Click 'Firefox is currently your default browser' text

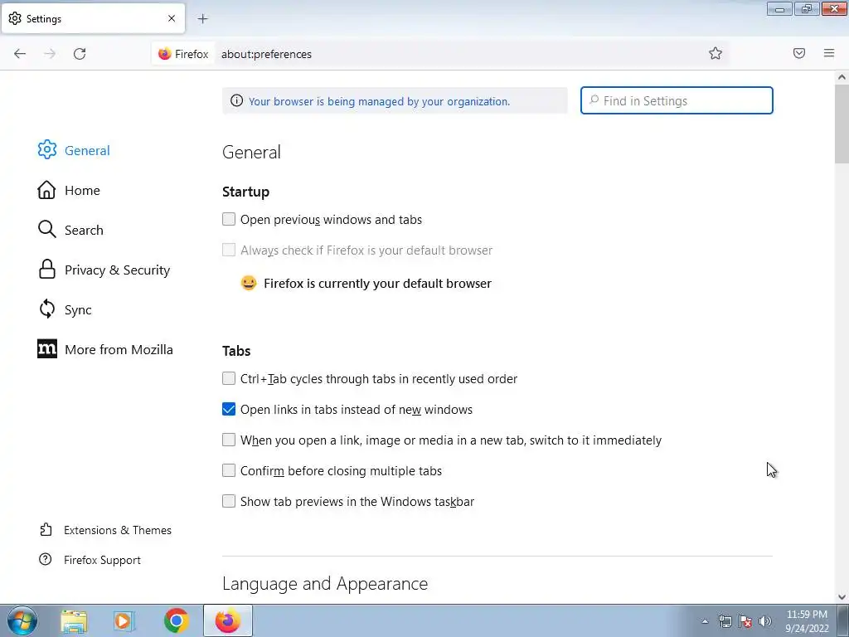[377, 284]
